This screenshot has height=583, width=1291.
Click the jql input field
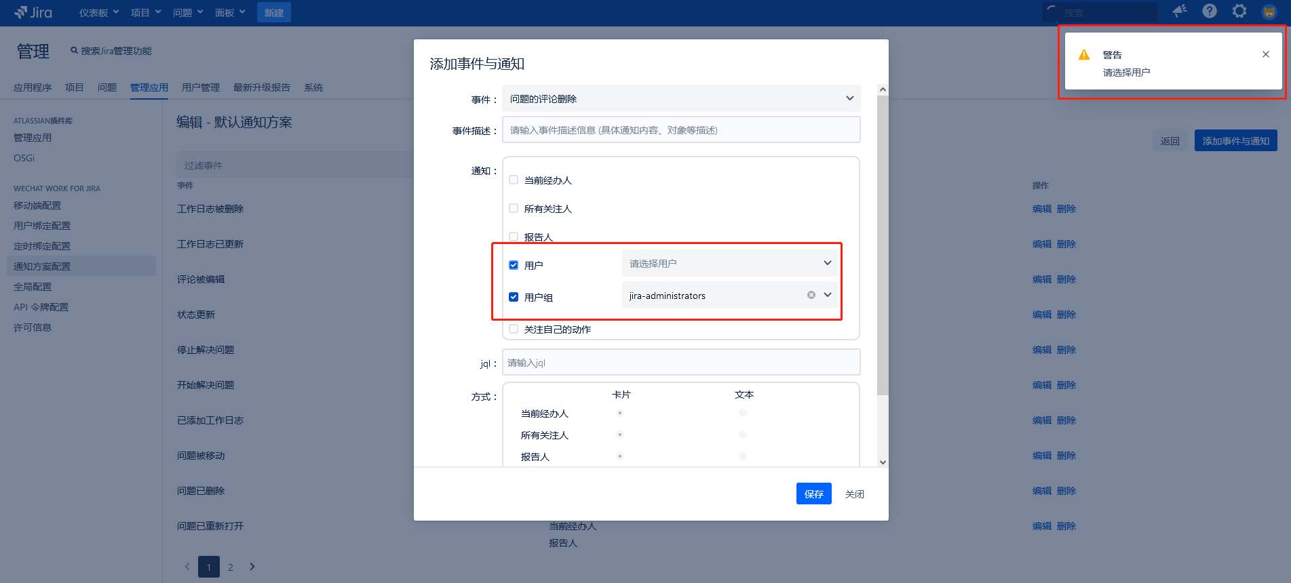(680, 363)
